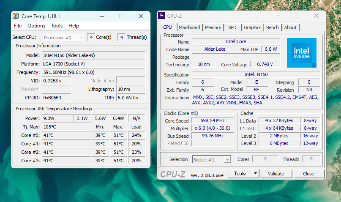Click the TDP value 6.0 Watts
Viewport: 341px width, 202px height.
pos(131,98)
